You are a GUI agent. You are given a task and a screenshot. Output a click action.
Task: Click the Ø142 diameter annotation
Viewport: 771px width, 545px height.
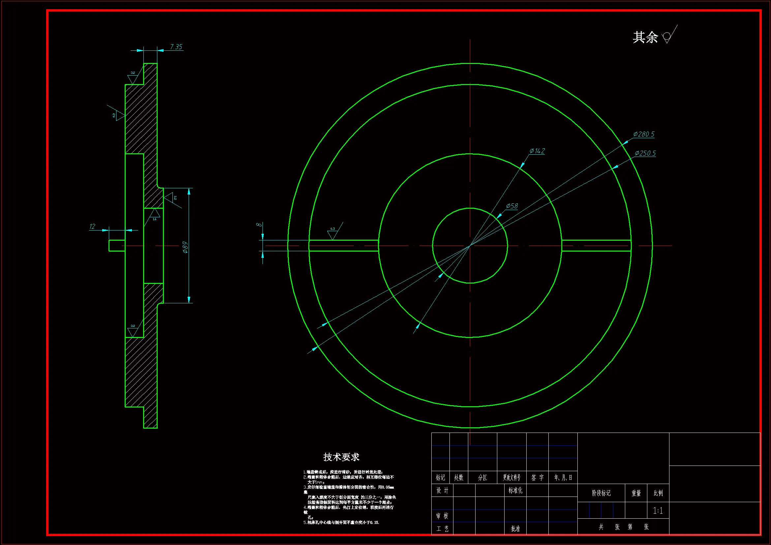click(537, 151)
